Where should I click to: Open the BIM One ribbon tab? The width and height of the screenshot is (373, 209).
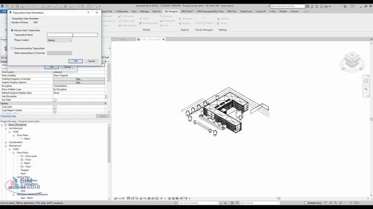[232, 12]
